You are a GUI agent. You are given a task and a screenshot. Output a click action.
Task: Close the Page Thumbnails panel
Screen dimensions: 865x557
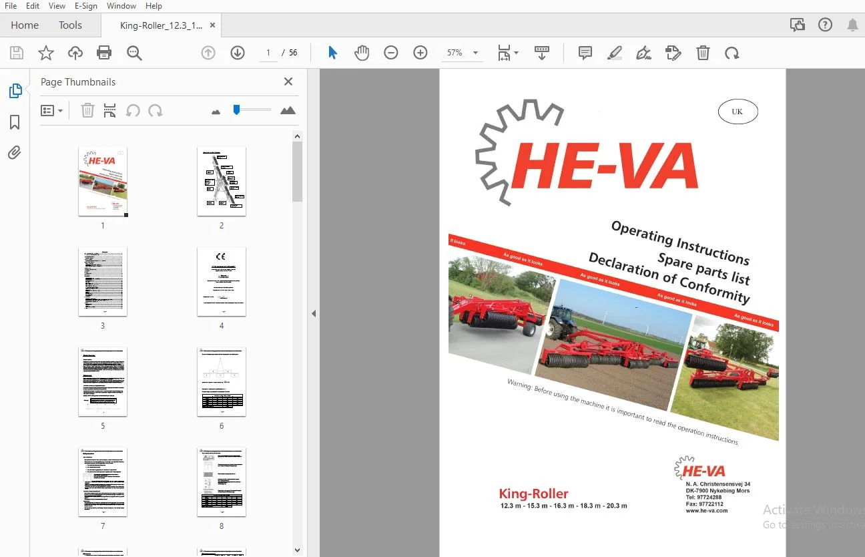pos(288,81)
